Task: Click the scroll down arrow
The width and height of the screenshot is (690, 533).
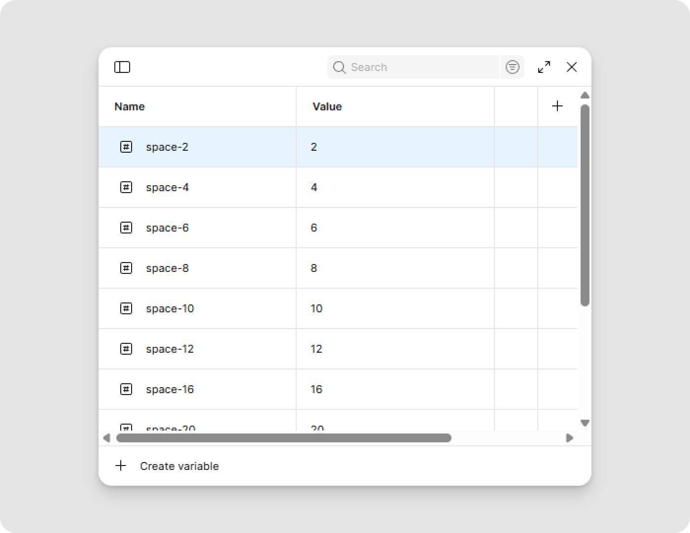Action: click(585, 423)
